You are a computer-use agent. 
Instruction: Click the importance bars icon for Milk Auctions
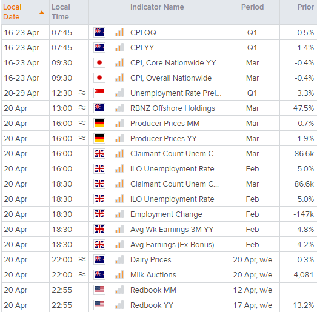coord(119,275)
